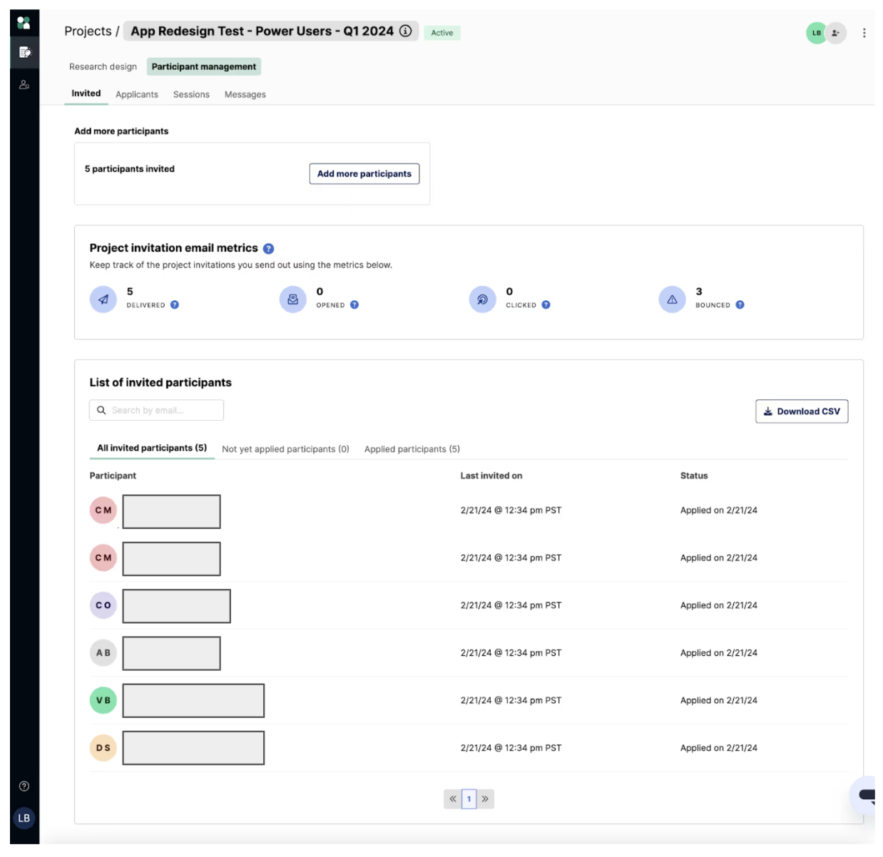Click the search magnifier icon
This screenshot has width=883, height=857.
(101, 411)
